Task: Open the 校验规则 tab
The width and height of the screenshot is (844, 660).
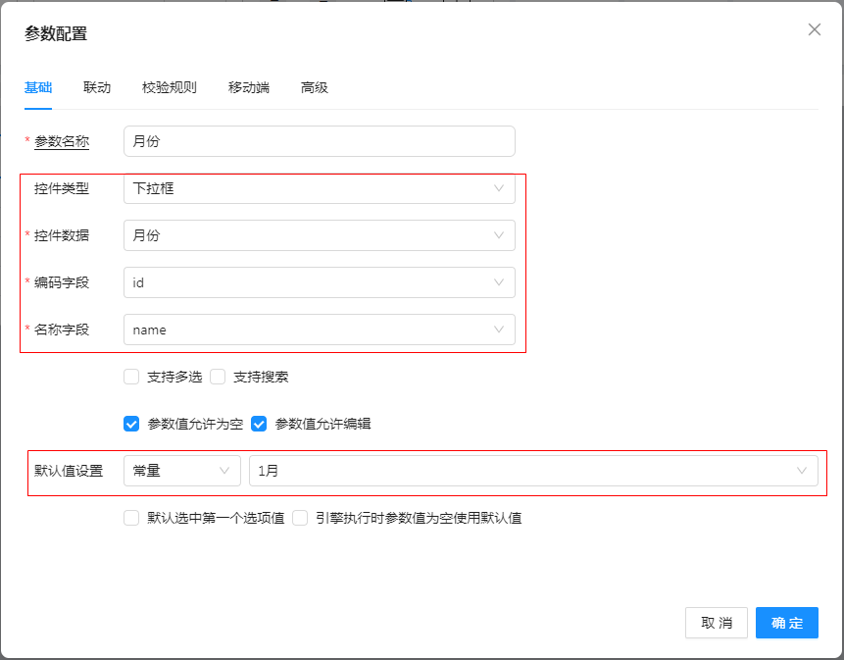Action: coord(169,87)
